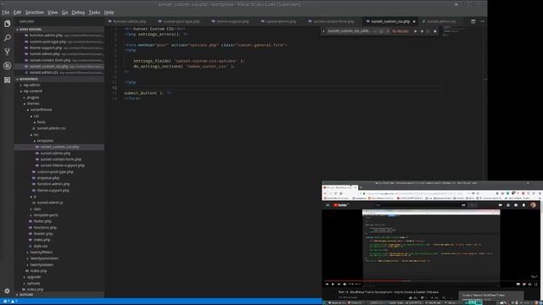Open the Explorer view in the activity bar
This screenshot has height=305, width=543.
8,24
